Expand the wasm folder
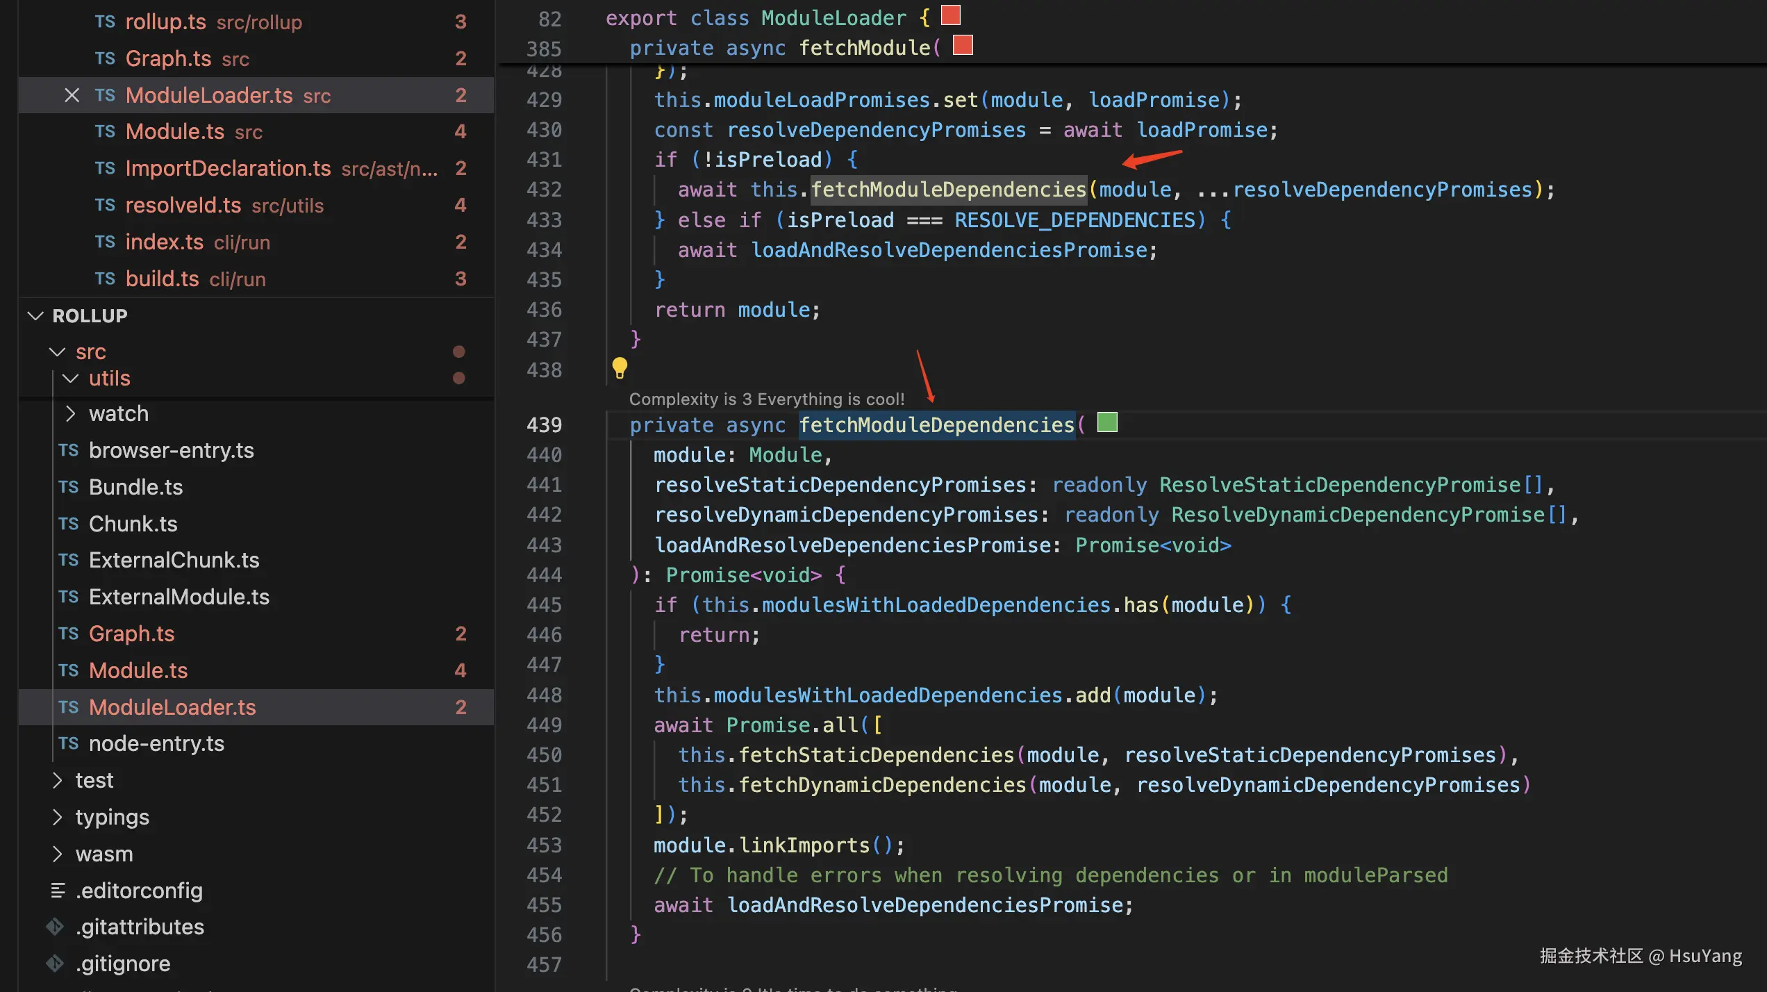This screenshot has height=992, width=1767. click(x=58, y=854)
